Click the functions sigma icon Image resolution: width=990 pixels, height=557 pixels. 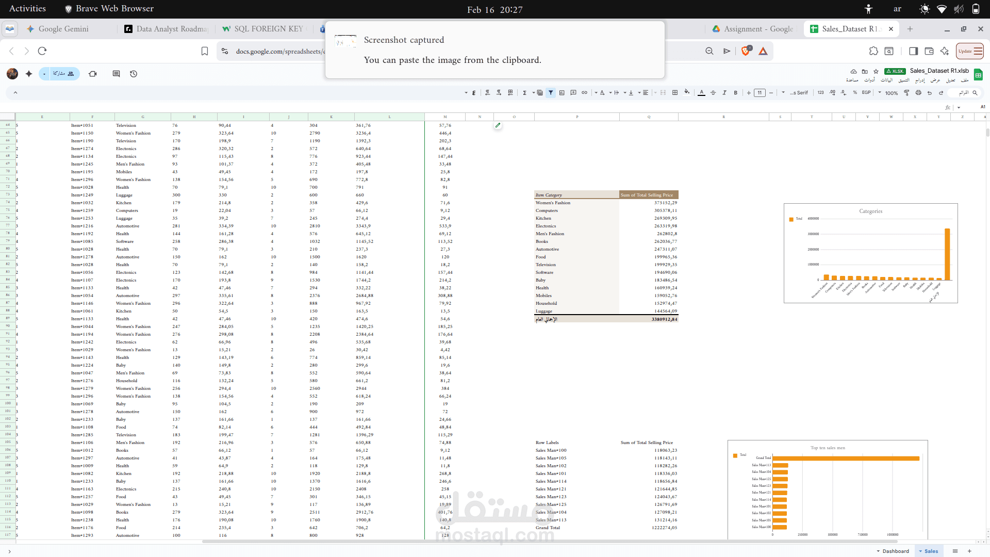click(x=524, y=93)
